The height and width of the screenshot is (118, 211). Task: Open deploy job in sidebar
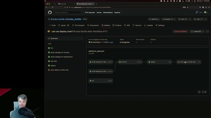tap(53, 66)
